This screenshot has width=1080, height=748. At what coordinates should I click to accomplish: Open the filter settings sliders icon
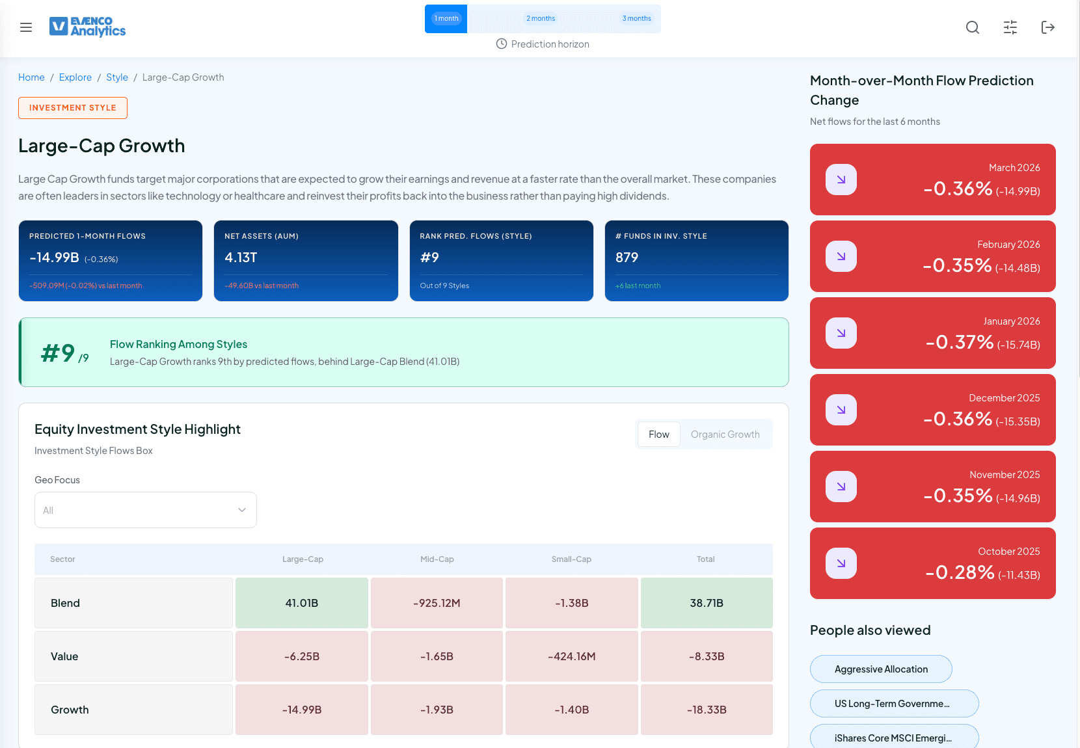click(1010, 27)
